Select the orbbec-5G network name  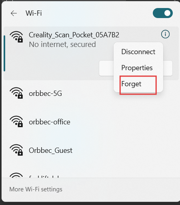pos(45,93)
